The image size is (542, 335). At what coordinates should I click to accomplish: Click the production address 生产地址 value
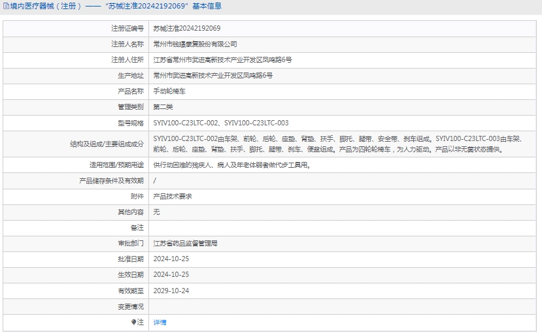(x=212, y=76)
